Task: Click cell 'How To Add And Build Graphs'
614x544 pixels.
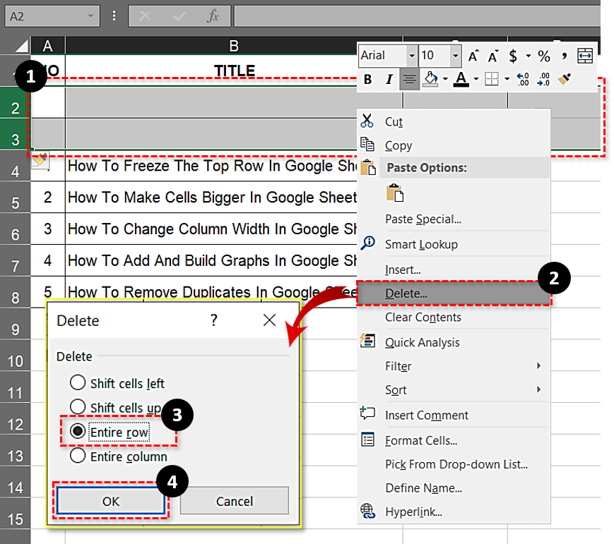Action: (211, 260)
